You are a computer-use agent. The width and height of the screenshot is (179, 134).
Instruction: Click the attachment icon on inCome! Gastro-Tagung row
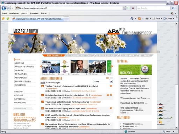point(111,108)
